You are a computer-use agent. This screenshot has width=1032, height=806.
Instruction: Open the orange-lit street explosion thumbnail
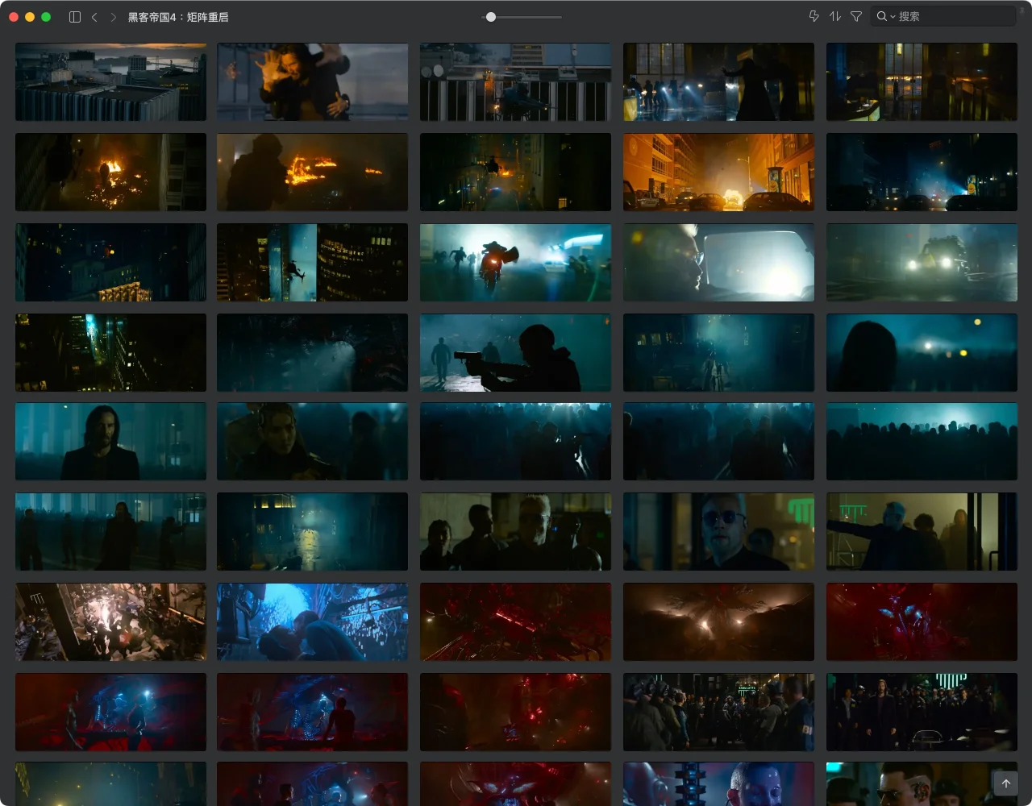pos(718,172)
